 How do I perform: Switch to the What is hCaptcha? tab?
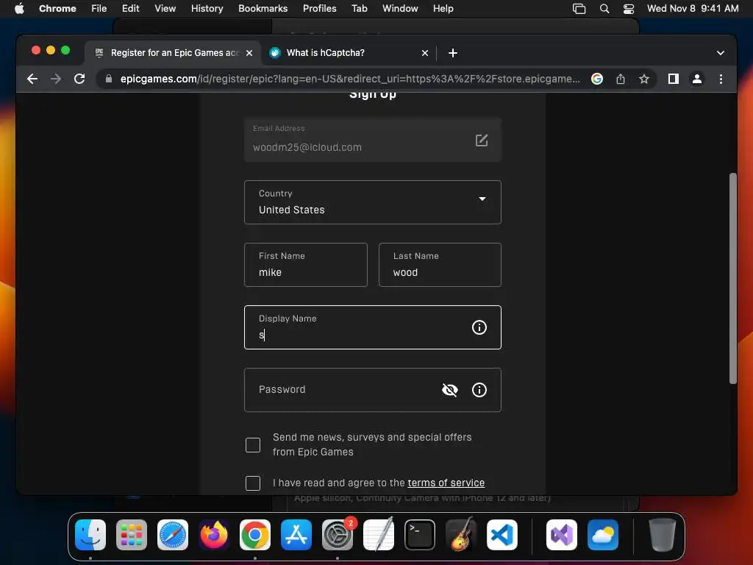348,53
